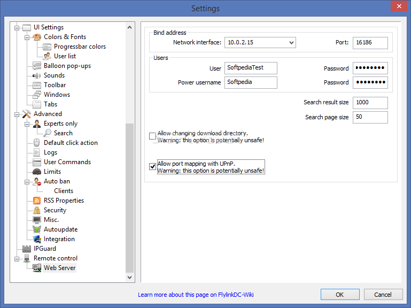Click the Windows cascade icon
This screenshot has height=308, width=411.
click(x=37, y=95)
